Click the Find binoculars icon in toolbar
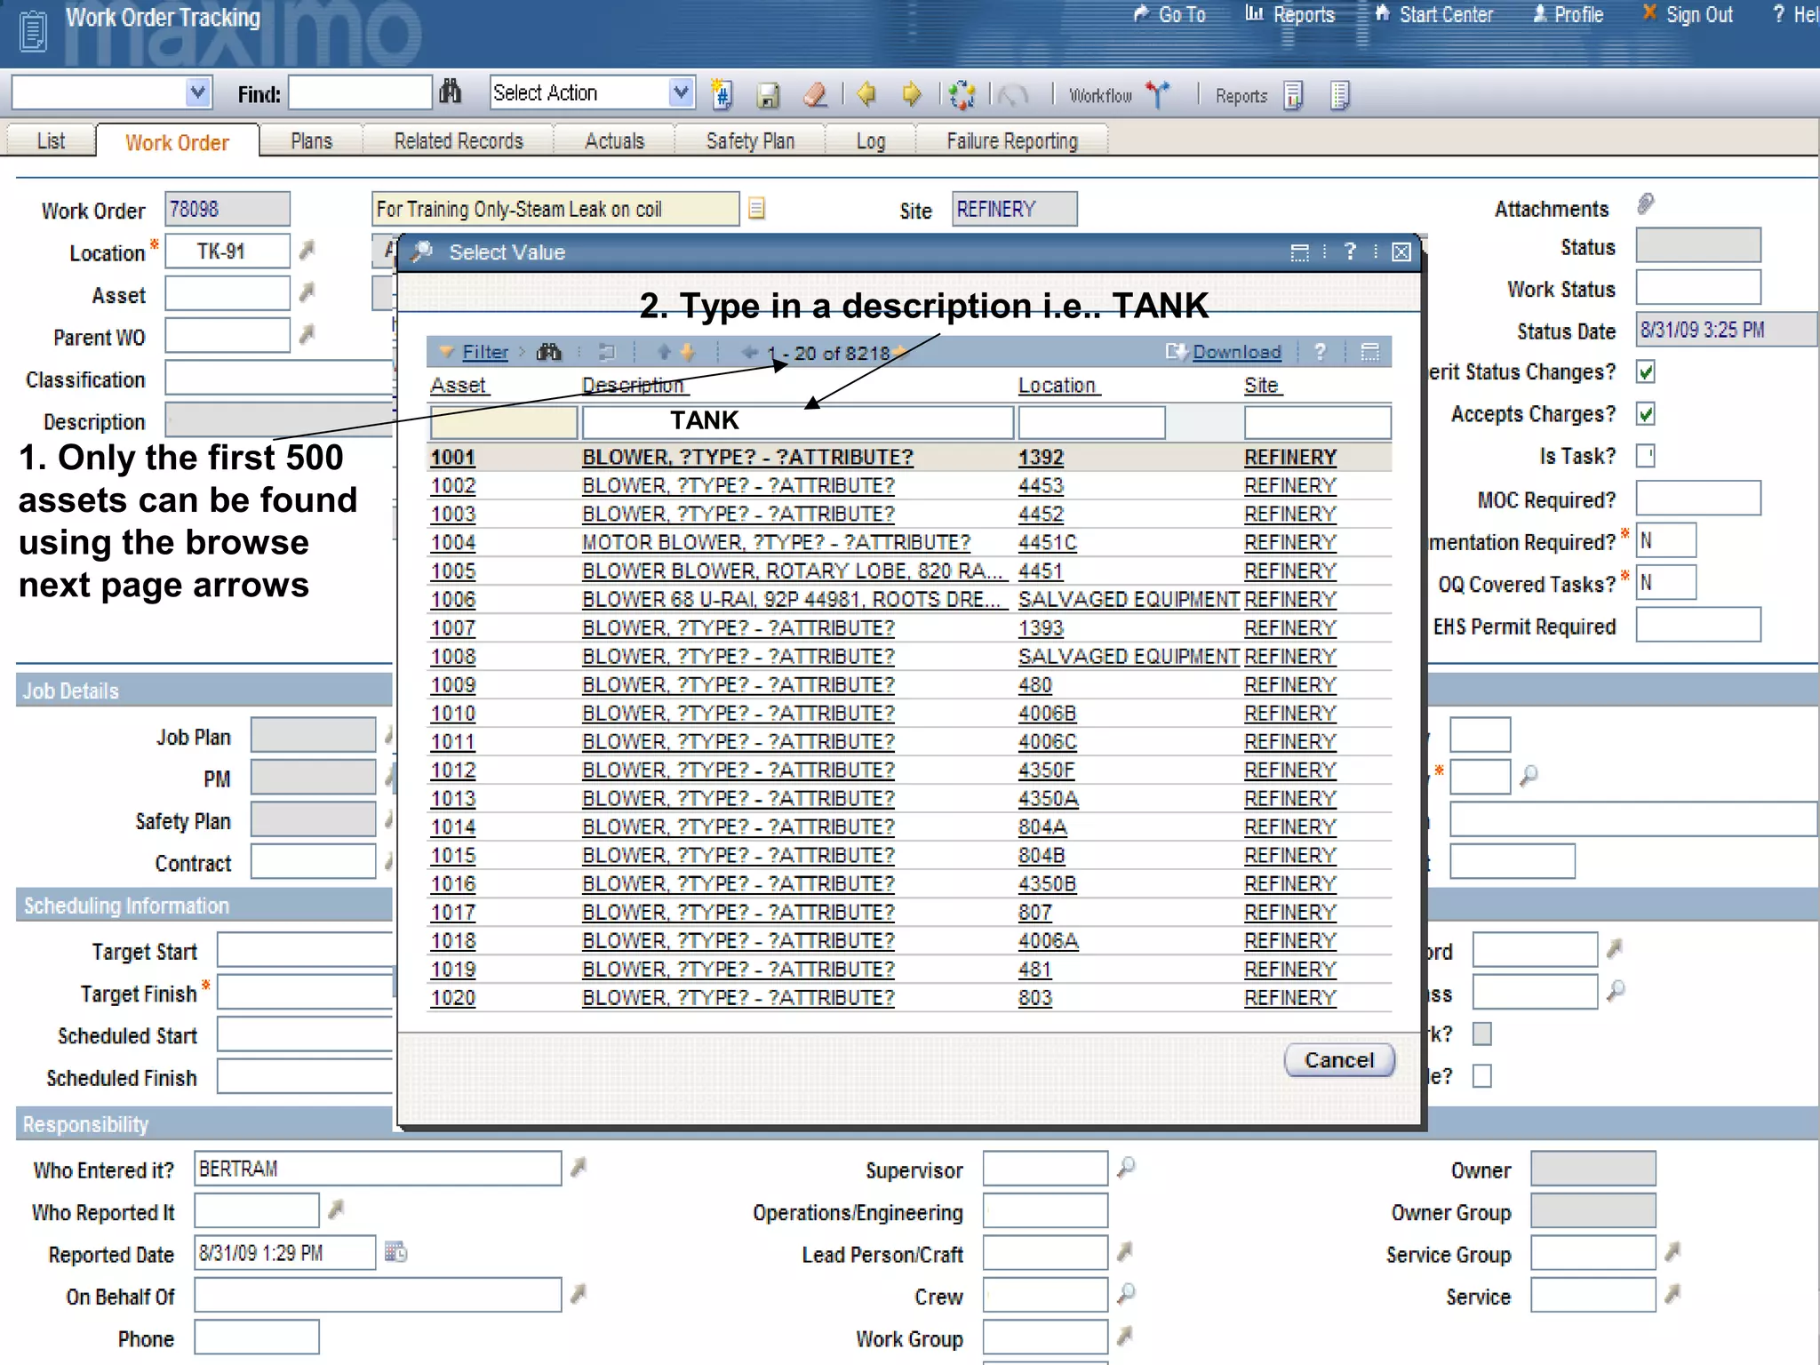 coord(451,92)
